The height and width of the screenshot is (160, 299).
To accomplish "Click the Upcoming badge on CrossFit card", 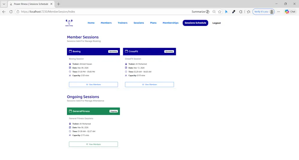I will click(169, 51).
